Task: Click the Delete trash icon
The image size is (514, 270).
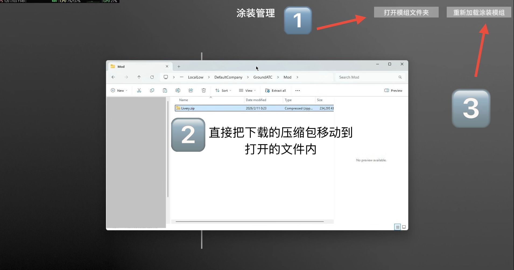Action: (x=203, y=91)
